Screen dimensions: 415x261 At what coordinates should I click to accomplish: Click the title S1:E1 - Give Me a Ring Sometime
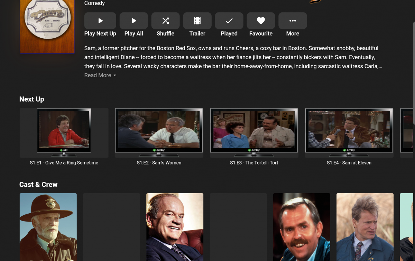coord(64,163)
